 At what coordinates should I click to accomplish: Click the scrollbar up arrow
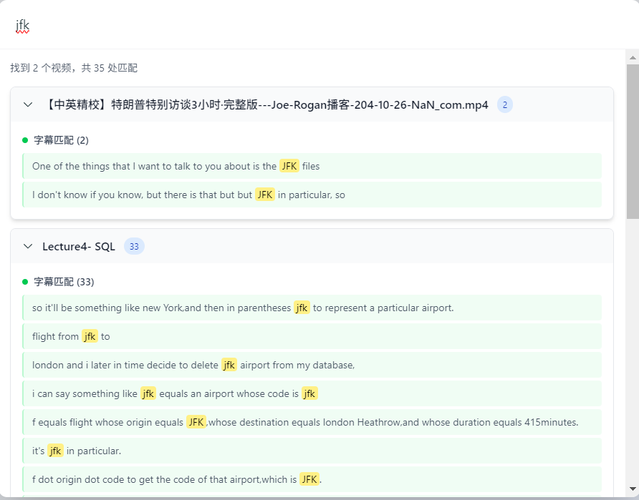click(x=633, y=57)
